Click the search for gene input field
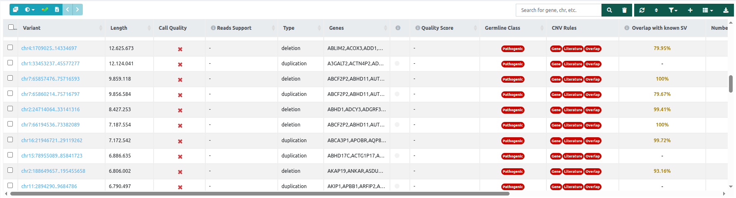This screenshot has width=736, height=198. 558,10
